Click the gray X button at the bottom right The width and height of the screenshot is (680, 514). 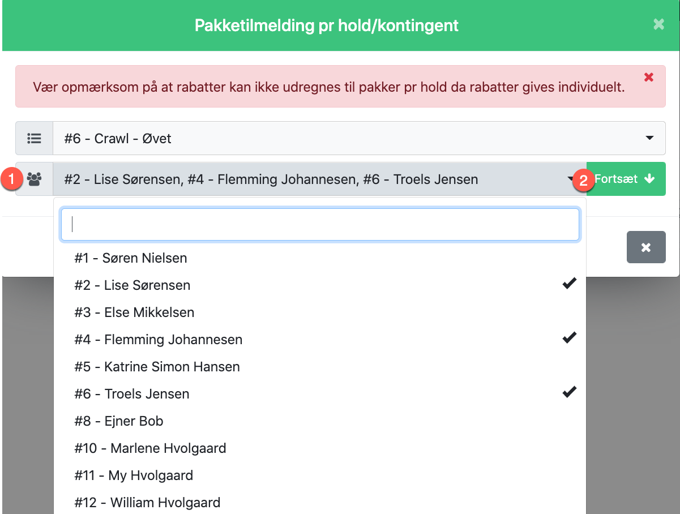[646, 247]
